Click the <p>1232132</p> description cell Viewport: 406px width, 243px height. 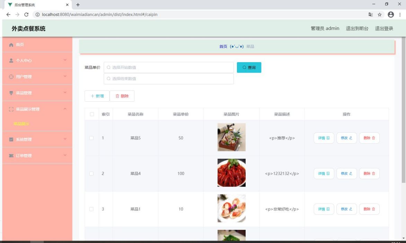pos(282,174)
